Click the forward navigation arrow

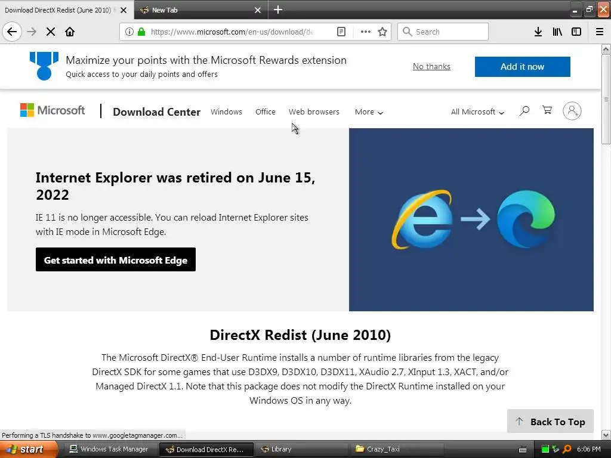(x=32, y=32)
